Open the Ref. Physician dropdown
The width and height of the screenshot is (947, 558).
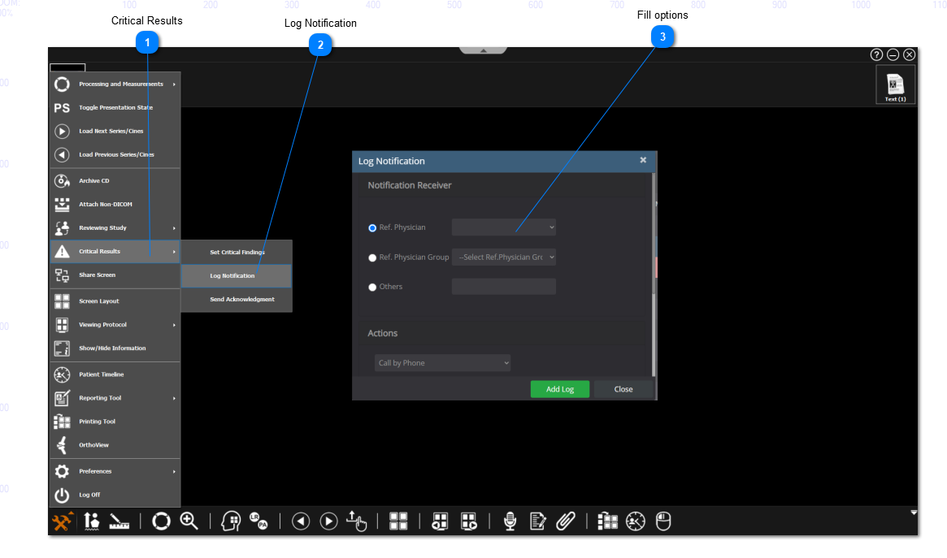503,227
